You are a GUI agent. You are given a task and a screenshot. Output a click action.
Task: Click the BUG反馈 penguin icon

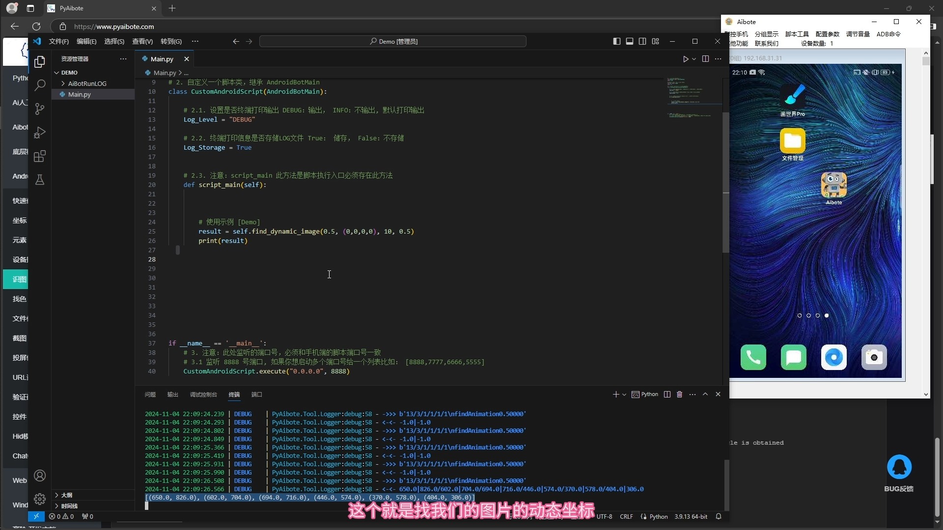point(899,467)
